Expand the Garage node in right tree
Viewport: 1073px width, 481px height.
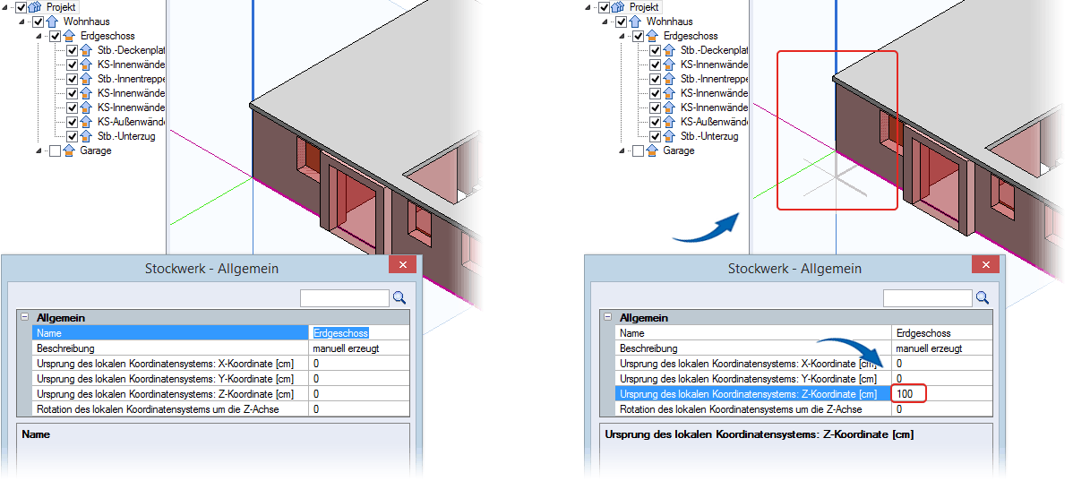pos(622,151)
